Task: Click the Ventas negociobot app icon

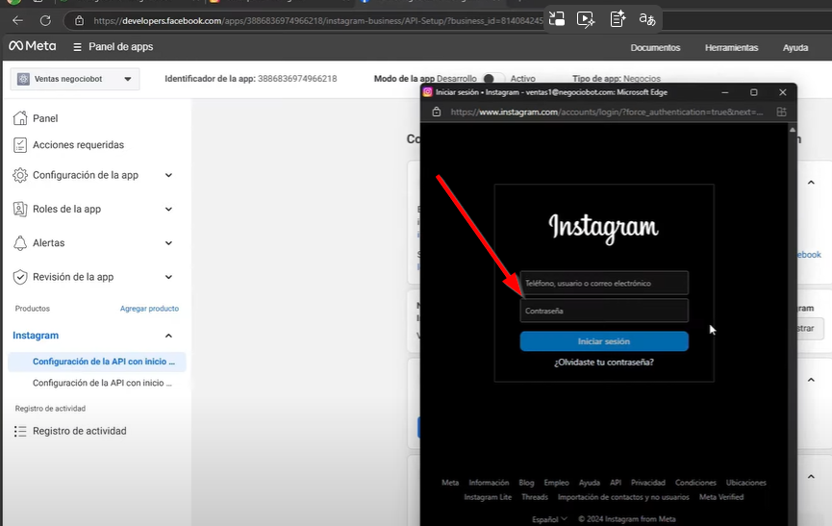Action: click(23, 79)
